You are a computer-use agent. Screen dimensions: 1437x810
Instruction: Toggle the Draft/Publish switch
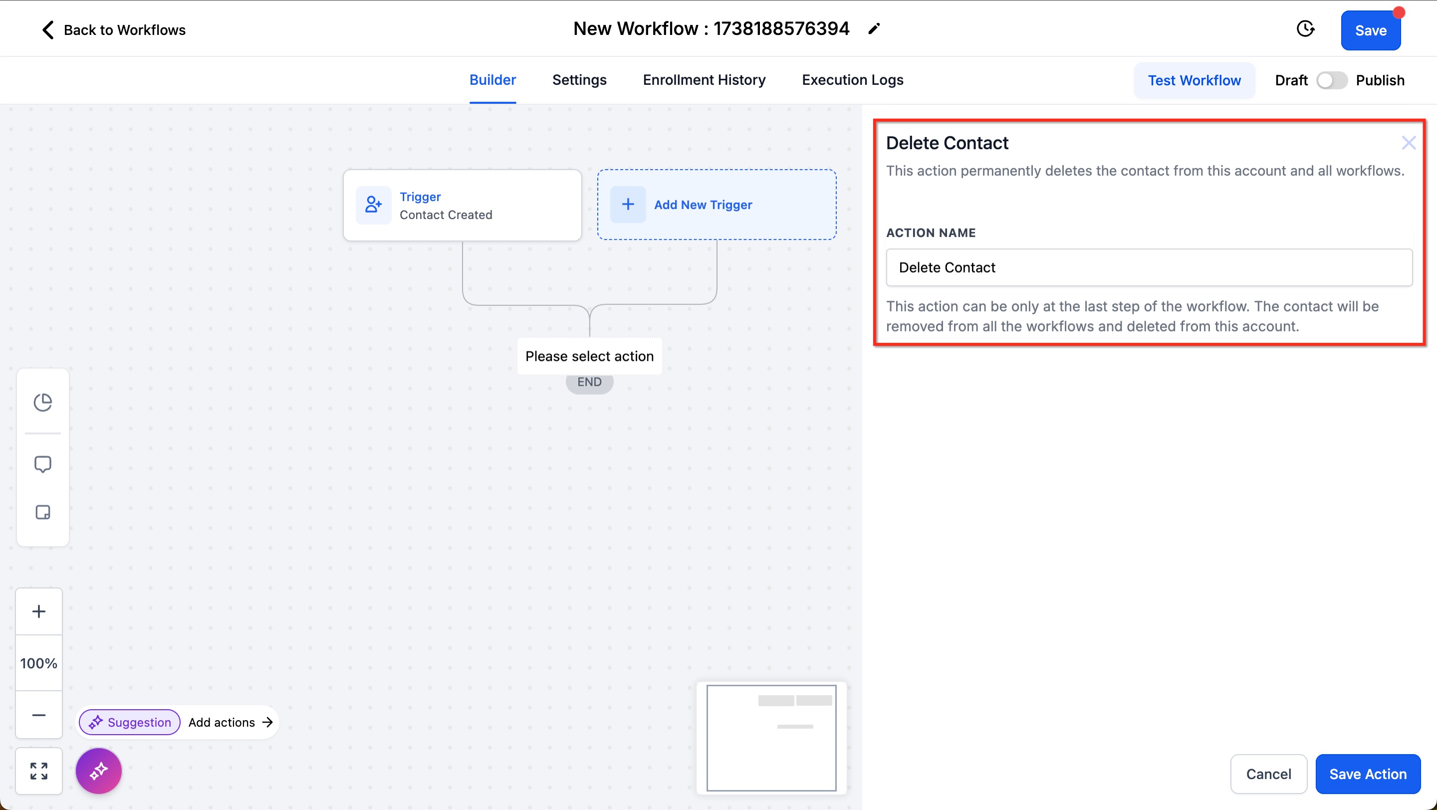1332,80
